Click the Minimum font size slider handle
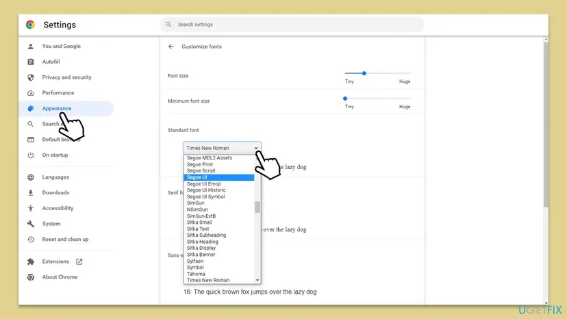Screen dimensions: 567x319 345,99
